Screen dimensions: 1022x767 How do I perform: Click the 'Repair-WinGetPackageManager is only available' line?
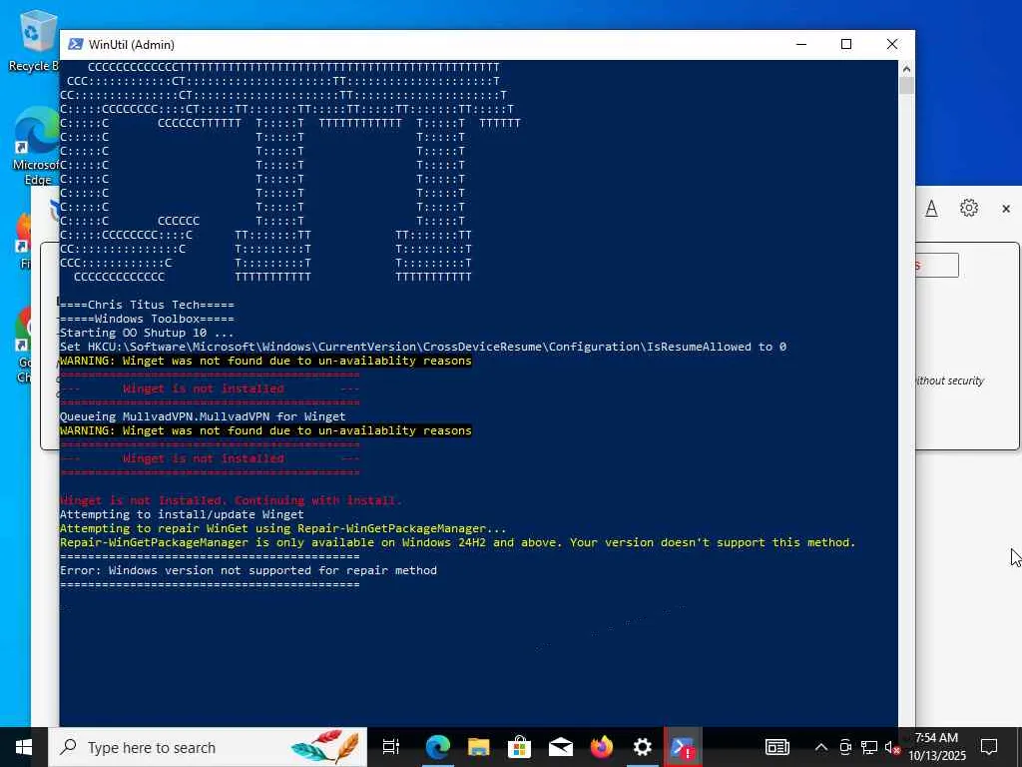(457, 542)
